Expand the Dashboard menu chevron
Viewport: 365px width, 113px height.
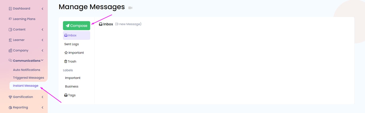click(42, 9)
